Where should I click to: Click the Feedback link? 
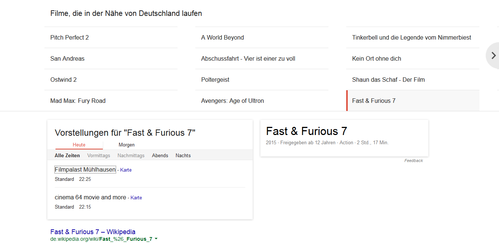[414, 161]
